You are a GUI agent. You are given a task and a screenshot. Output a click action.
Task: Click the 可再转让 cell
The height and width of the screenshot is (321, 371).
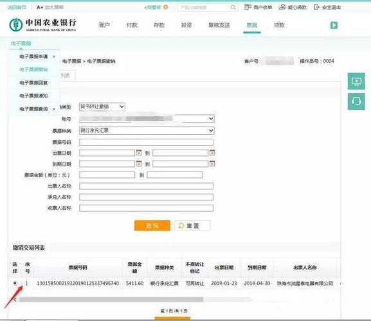(x=194, y=283)
